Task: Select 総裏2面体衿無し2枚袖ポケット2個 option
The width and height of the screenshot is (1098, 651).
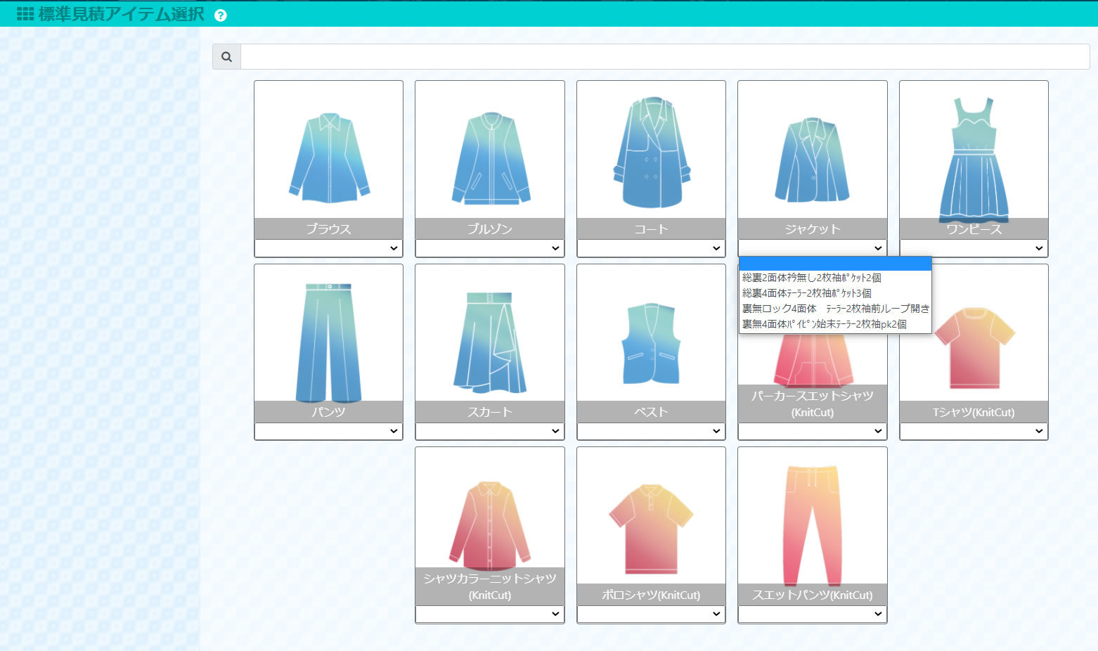Action: 812,278
